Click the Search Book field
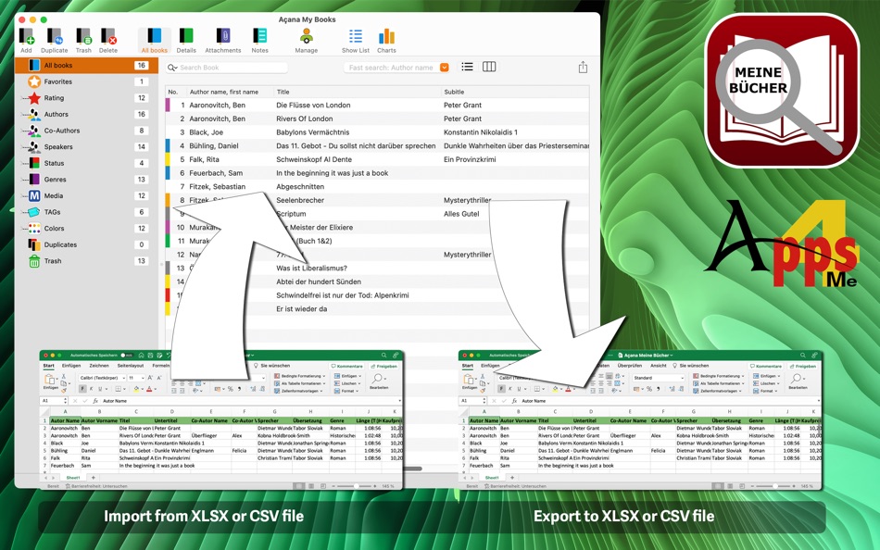Image resolution: width=880 pixels, height=550 pixels. tap(227, 68)
